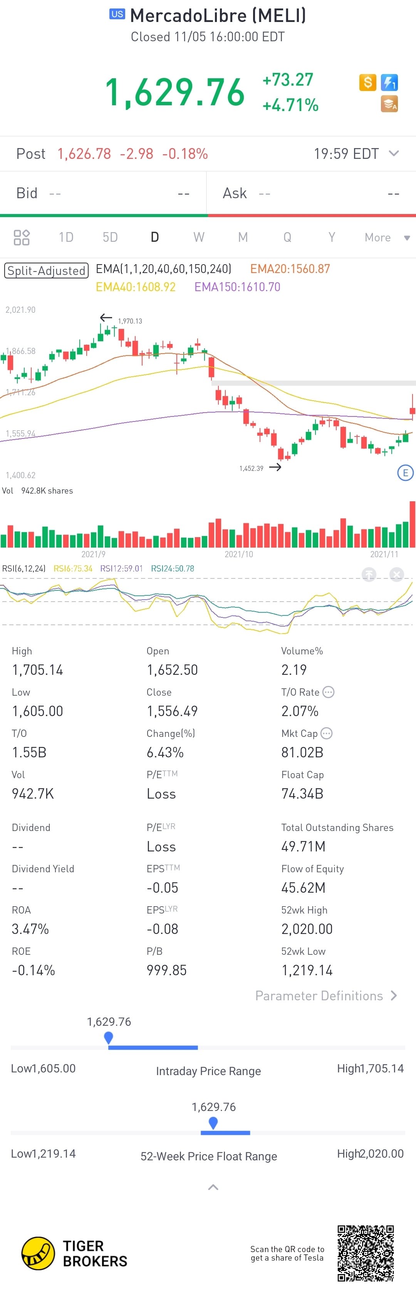Tap the earnings E marker on chart
Image resolution: width=416 pixels, height=1303 pixels.
point(405,473)
